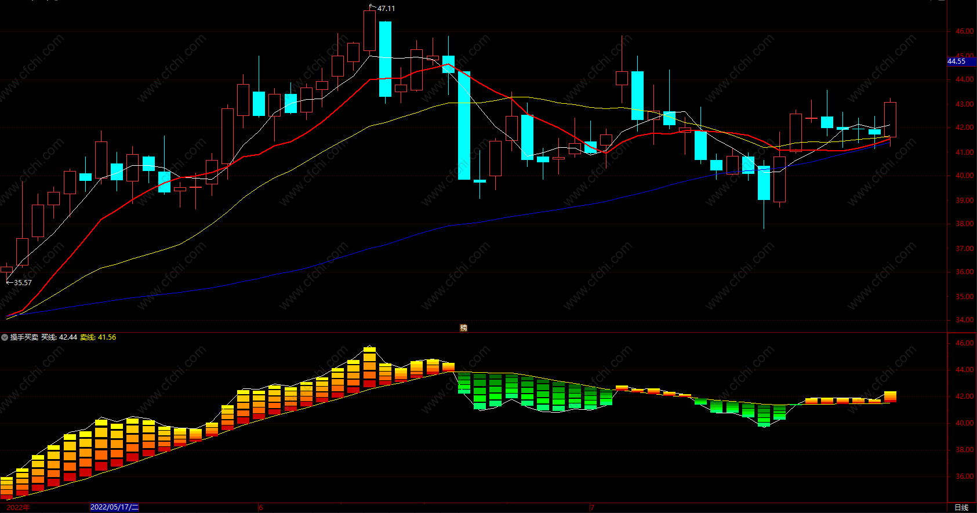Click the 36.00 label on indicator axis

click(x=964, y=476)
